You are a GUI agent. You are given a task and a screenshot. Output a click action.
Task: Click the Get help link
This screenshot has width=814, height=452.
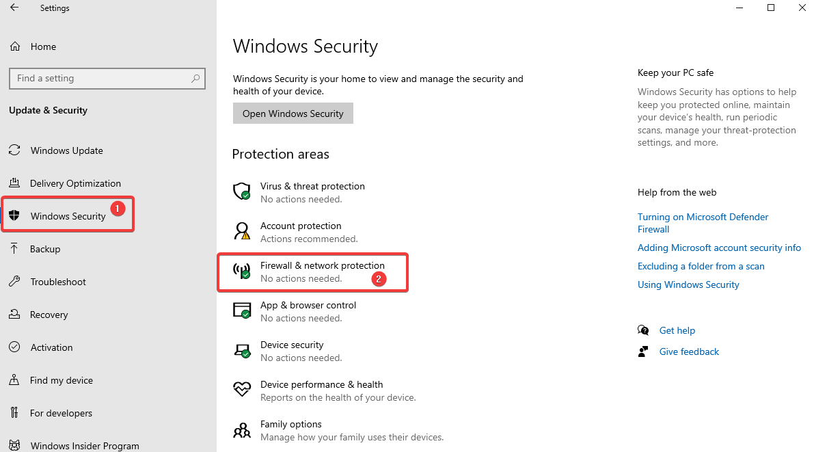(677, 330)
